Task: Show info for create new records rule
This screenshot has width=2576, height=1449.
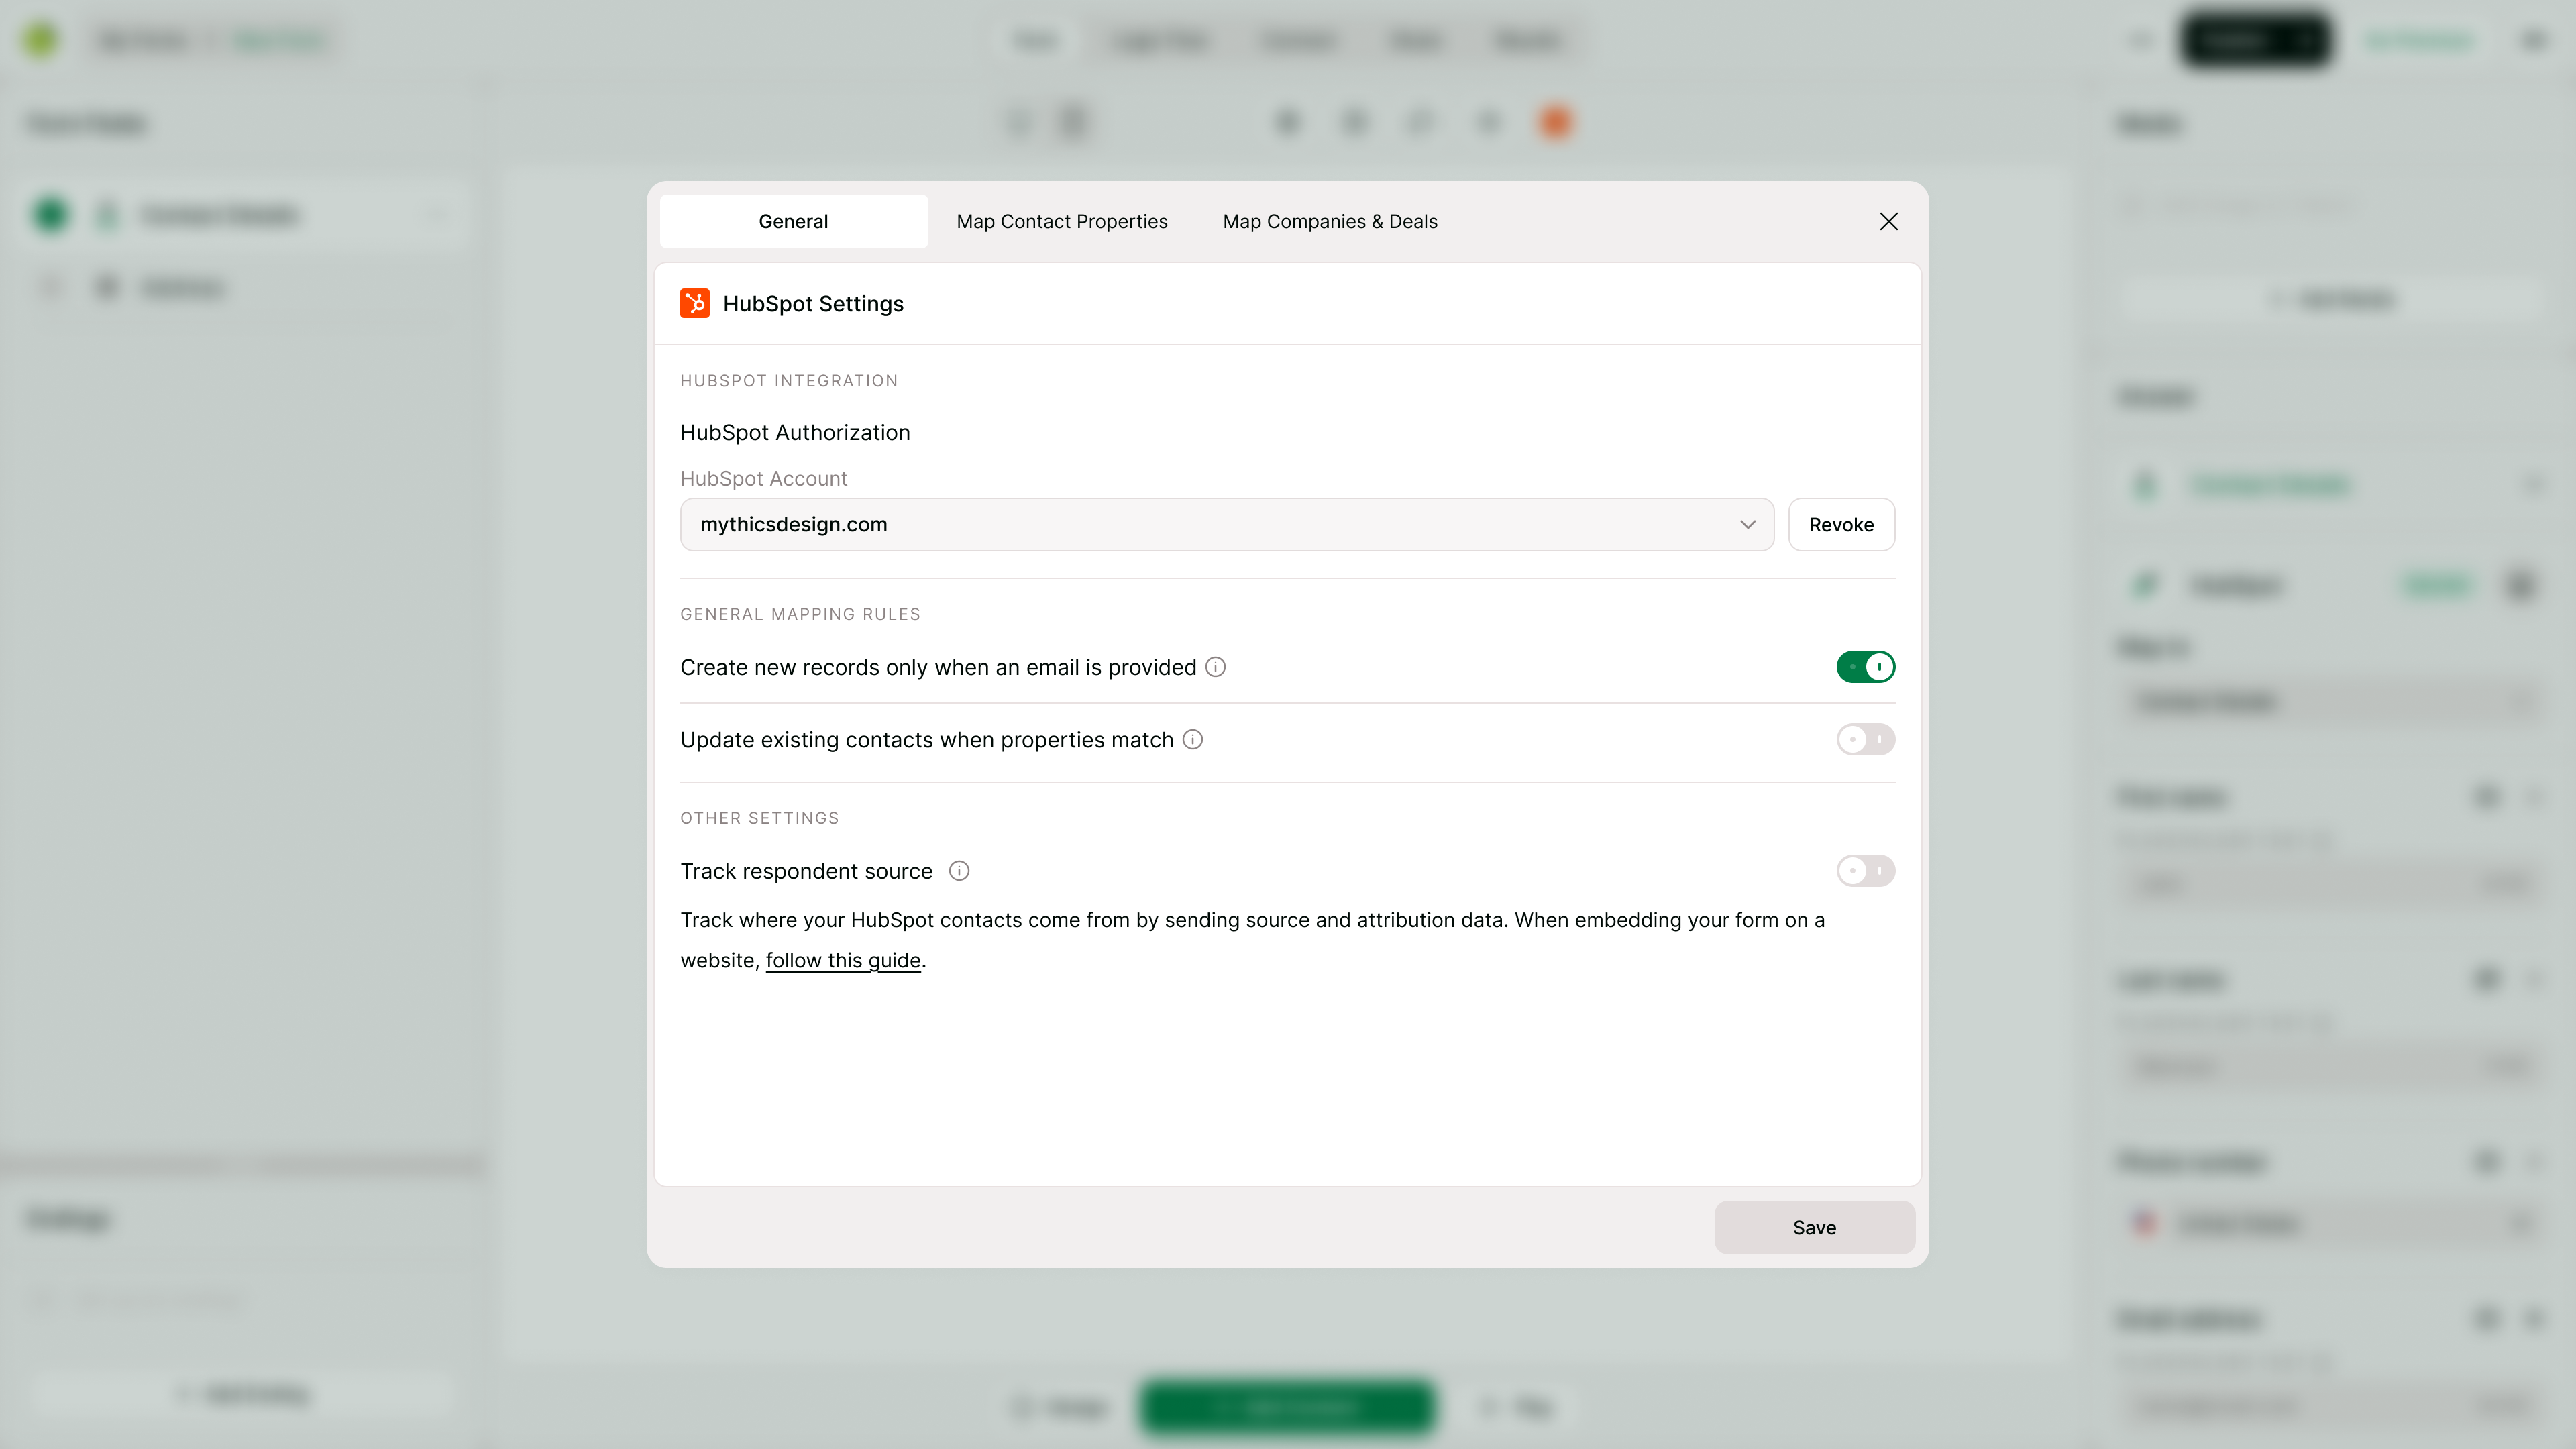Action: pos(1215,667)
